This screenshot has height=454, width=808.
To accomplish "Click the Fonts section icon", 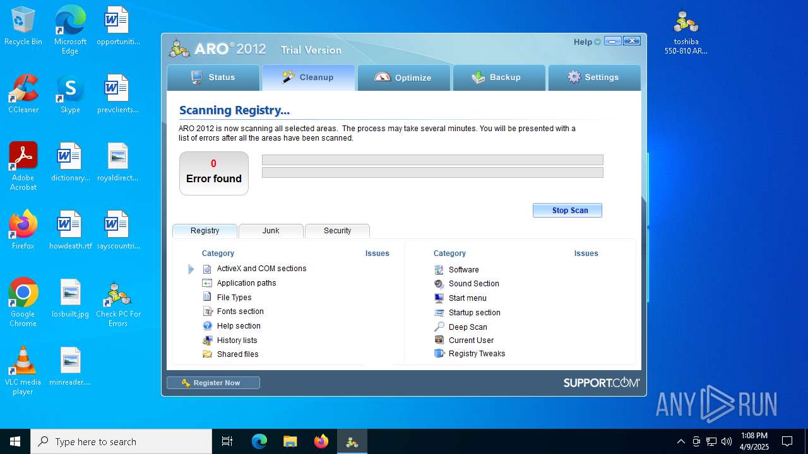I will (x=207, y=311).
